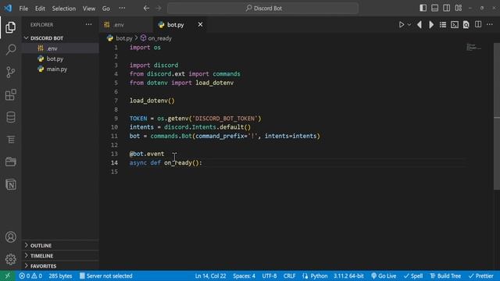
Task: Open errors and warnings in status bar
Action: (30, 276)
